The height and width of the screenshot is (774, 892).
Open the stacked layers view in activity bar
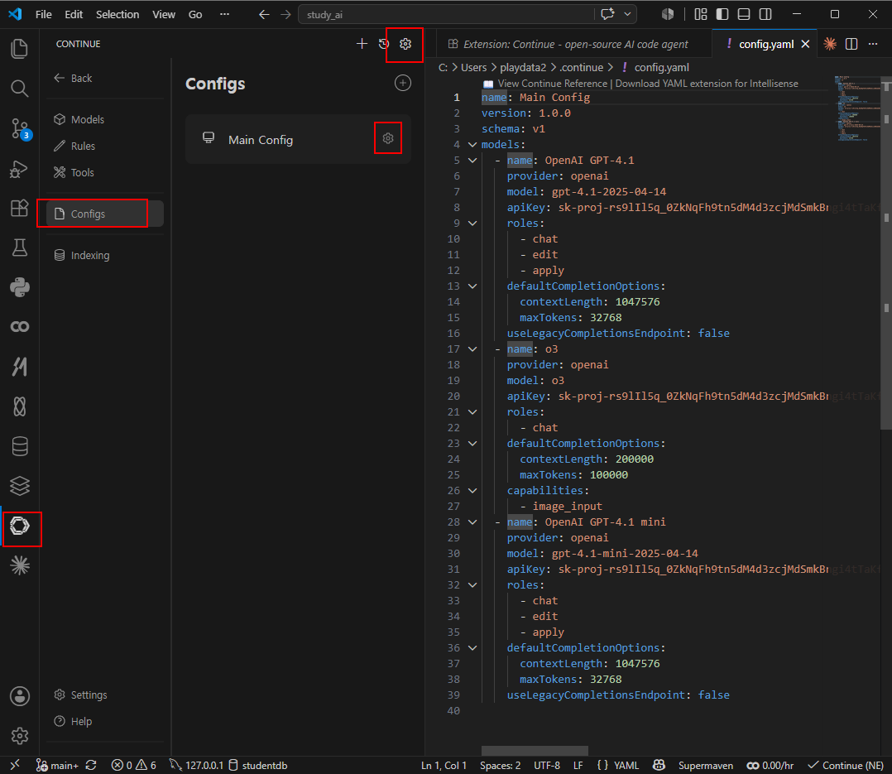pos(19,486)
